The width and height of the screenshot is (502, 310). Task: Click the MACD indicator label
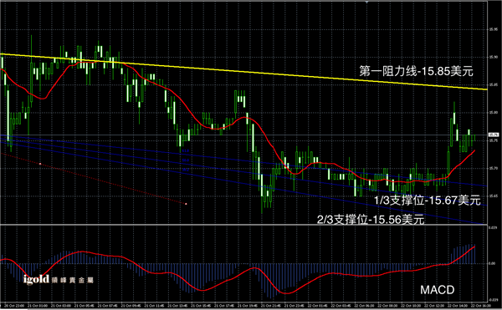[438, 290]
